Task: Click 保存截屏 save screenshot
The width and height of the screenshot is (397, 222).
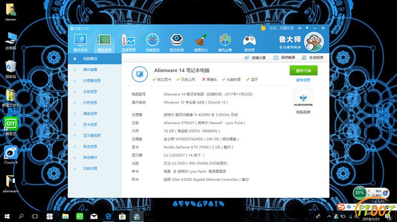Action: [x=284, y=58]
